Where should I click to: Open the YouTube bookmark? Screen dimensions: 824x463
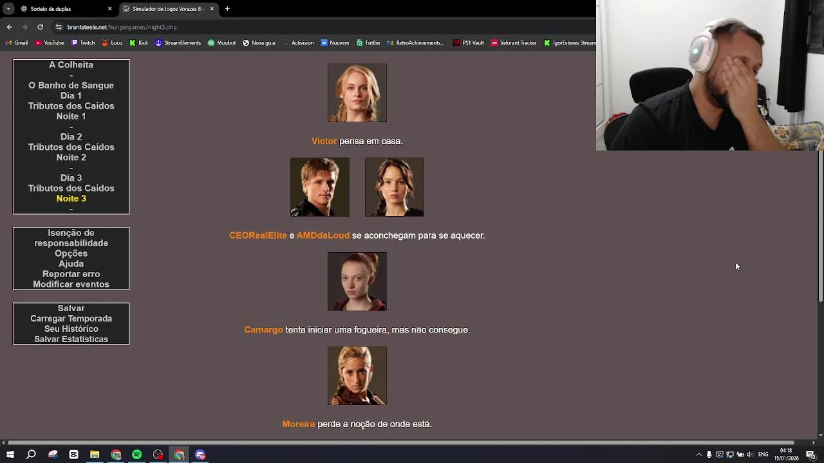click(50, 43)
